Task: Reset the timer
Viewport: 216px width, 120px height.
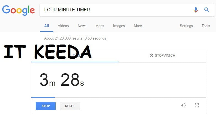Action: 70,106
